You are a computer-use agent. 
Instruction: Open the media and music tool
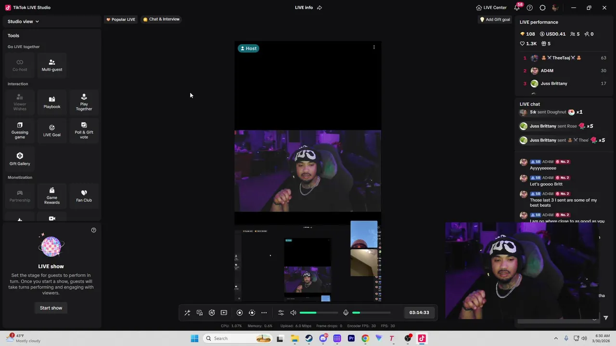coord(200,313)
